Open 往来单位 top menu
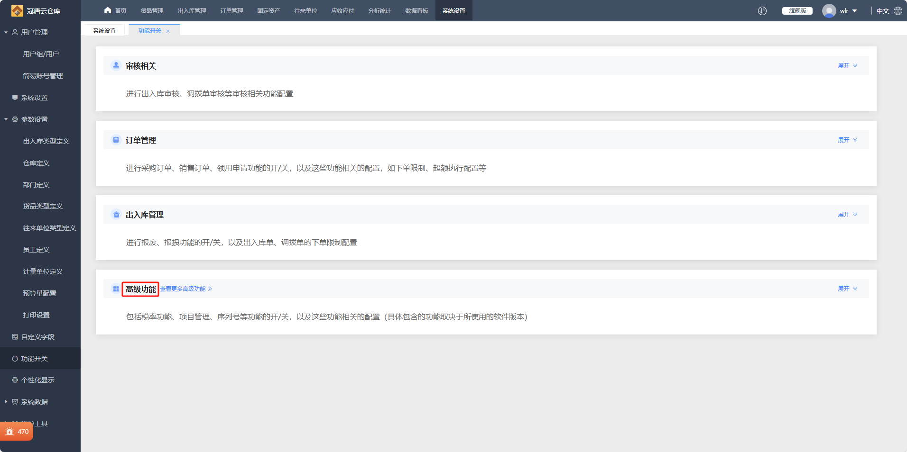Viewport: 907px width, 452px height. [x=305, y=11]
